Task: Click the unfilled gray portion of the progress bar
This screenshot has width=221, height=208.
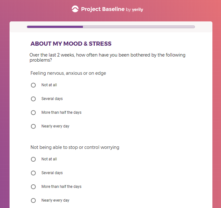Action: pos(138,27)
